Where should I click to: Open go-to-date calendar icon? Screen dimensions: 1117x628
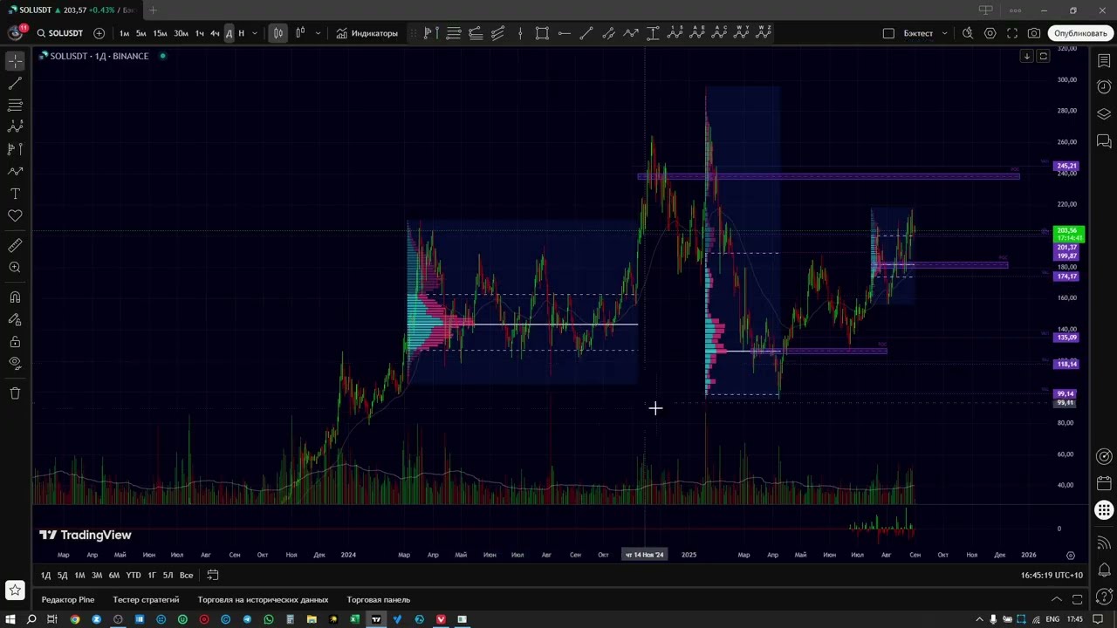coord(212,575)
